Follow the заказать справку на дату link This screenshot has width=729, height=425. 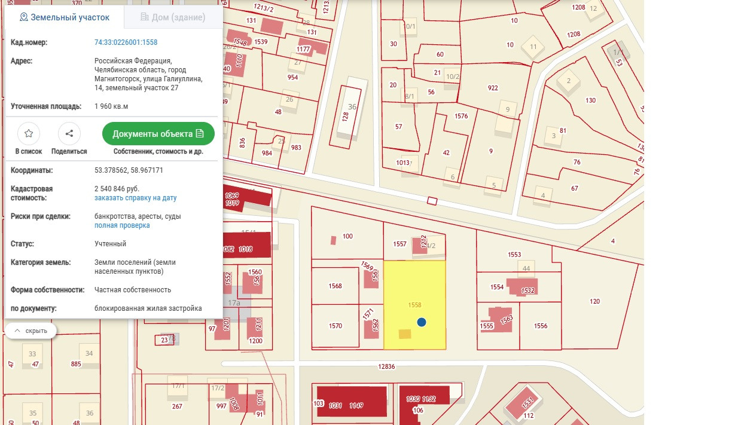tap(135, 198)
